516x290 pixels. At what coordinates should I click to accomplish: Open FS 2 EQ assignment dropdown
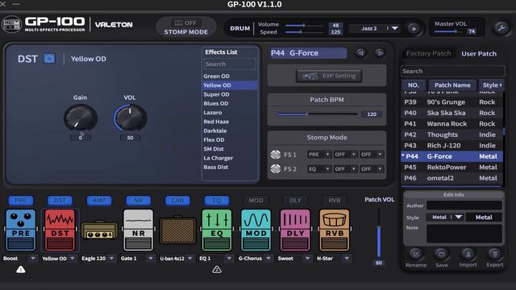(x=319, y=169)
